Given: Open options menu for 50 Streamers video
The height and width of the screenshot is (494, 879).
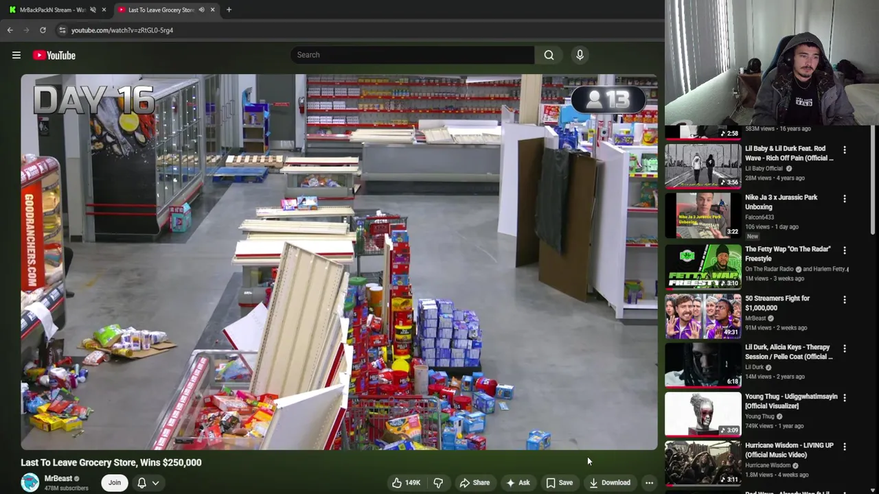Looking at the screenshot, I should [845, 300].
